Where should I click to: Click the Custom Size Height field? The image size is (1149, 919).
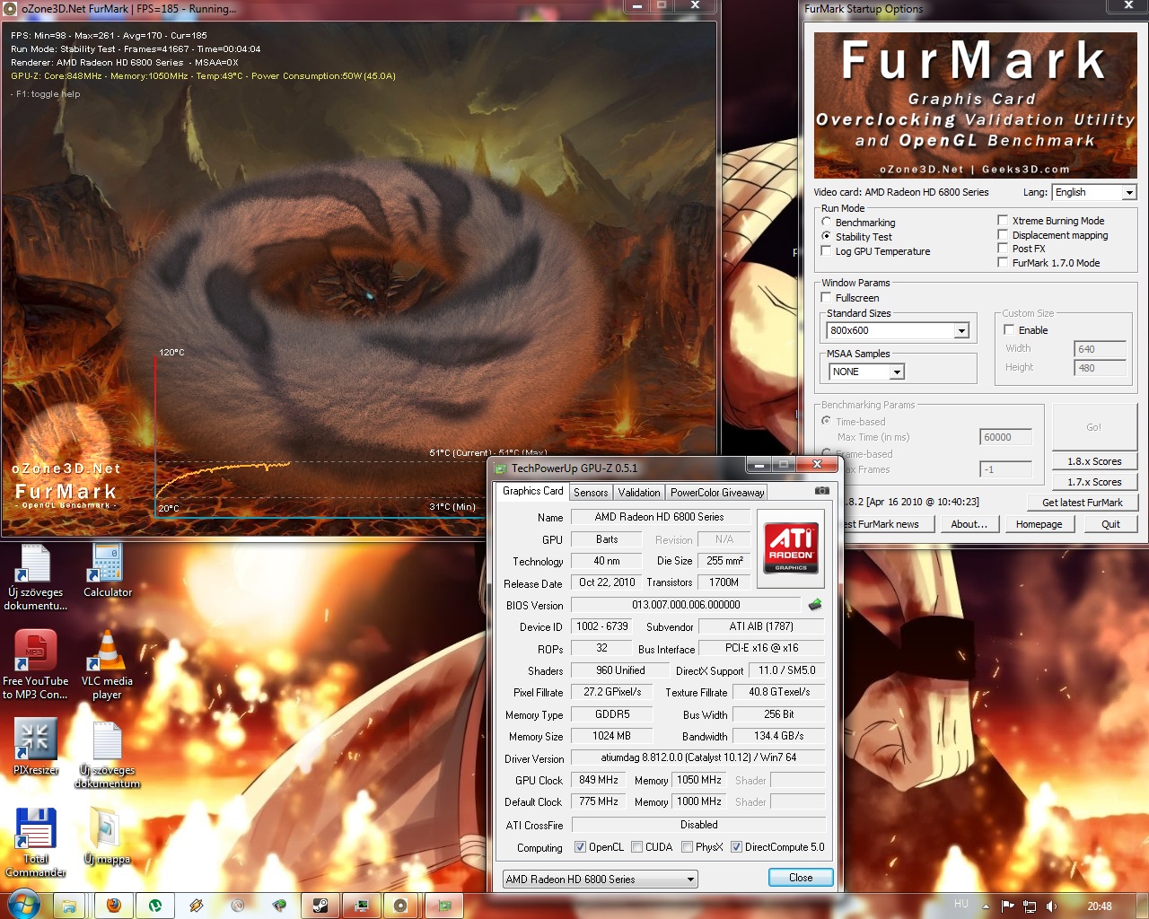(x=1100, y=368)
